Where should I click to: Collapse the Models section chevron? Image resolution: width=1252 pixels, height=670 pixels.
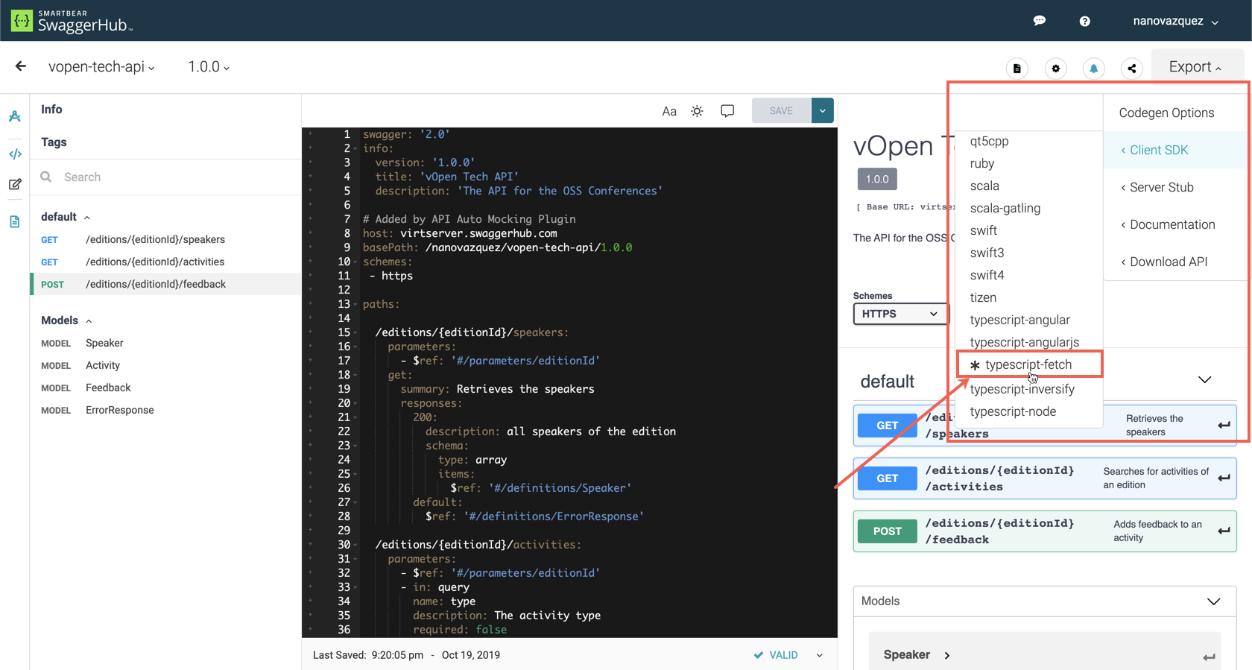[1213, 601]
